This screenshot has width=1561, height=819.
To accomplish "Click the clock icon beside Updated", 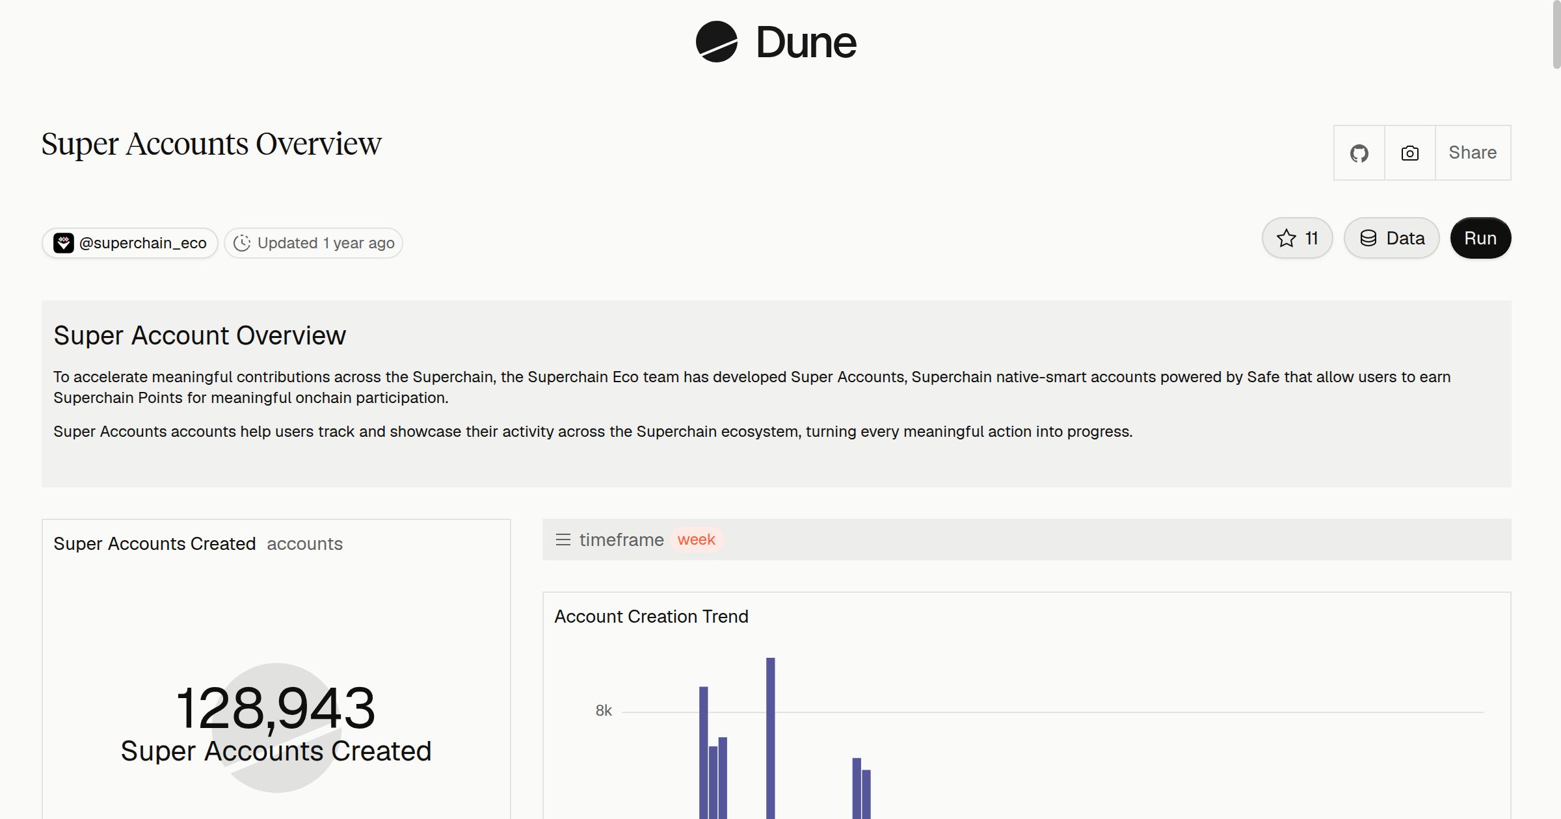I will pos(242,243).
